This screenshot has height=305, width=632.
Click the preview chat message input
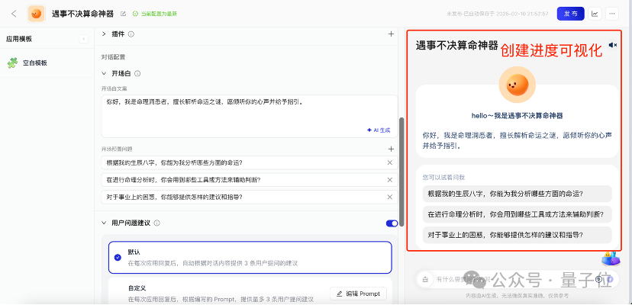tap(516, 279)
